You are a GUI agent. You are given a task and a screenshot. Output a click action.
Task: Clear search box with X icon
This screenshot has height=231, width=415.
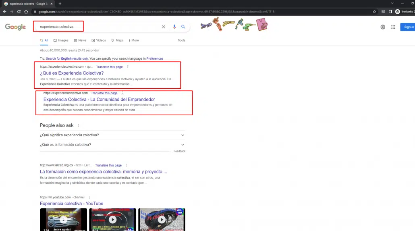[163, 27]
